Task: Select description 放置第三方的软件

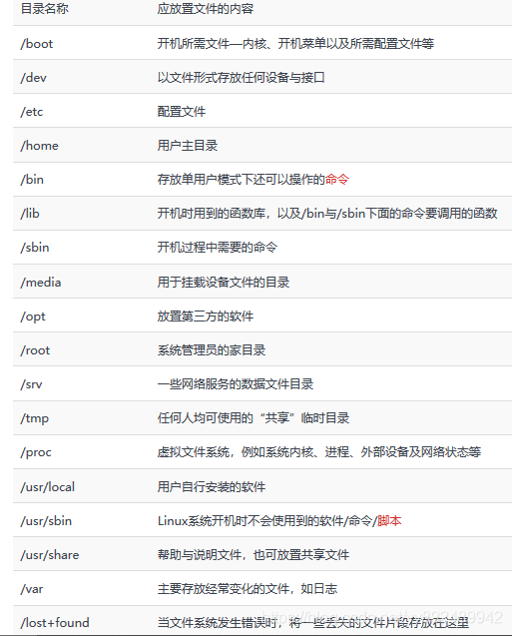Action: (x=206, y=316)
